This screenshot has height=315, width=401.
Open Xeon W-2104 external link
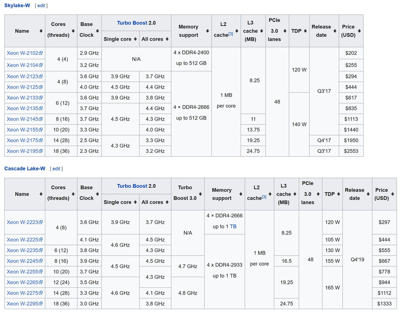pos(24,65)
